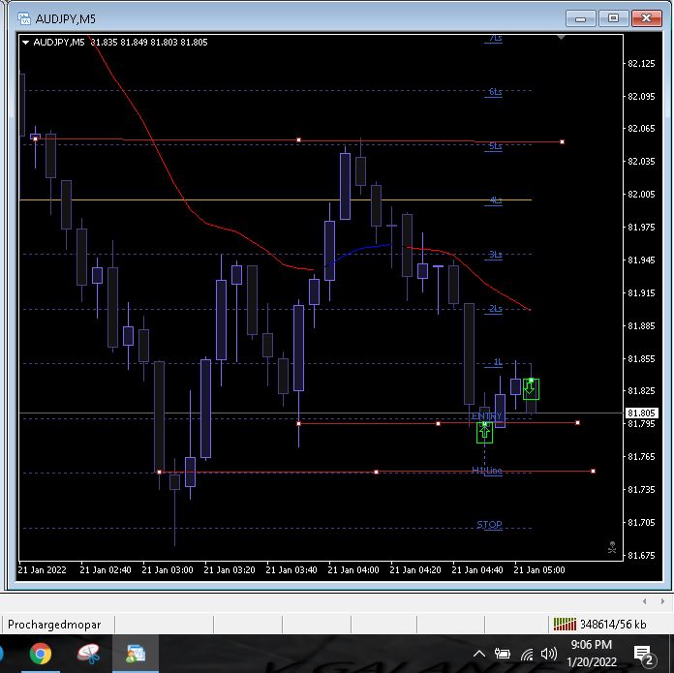Select the H1 Line label
Image resolution: width=674 pixels, height=673 pixels.
(x=486, y=471)
